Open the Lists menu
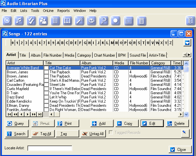 coord(23,11)
